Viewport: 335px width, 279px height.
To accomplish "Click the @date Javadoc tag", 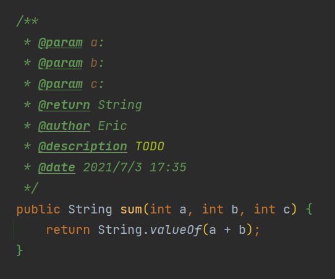I will coord(57,168).
